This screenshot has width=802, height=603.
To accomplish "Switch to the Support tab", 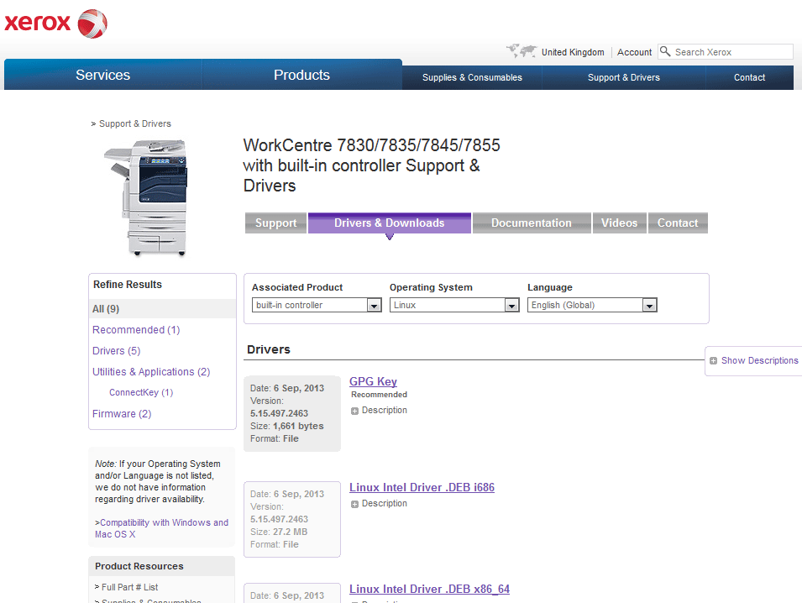I will point(275,223).
